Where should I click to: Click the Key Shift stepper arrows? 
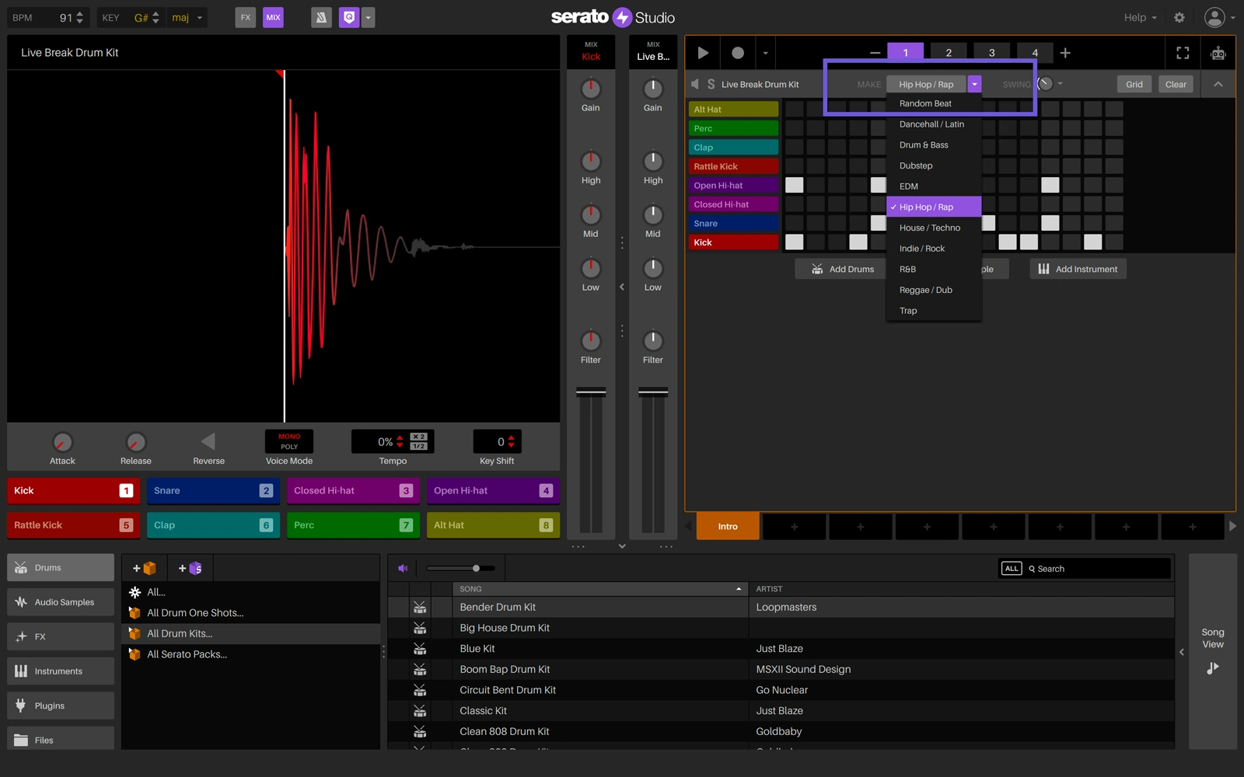click(x=511, y=441)
